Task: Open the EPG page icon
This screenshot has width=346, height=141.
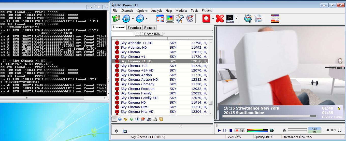Action: (258, 19)
